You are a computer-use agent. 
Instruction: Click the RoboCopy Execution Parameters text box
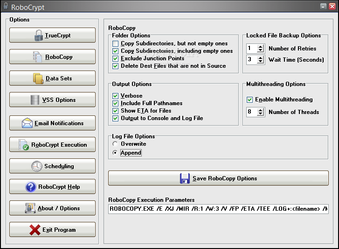(x=218, y=209)
